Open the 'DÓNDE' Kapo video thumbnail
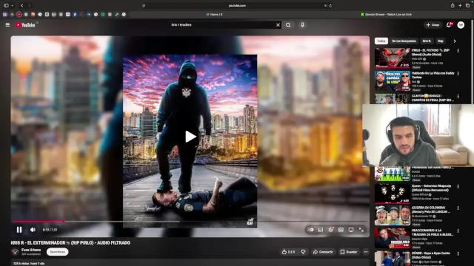 [392, 258]
